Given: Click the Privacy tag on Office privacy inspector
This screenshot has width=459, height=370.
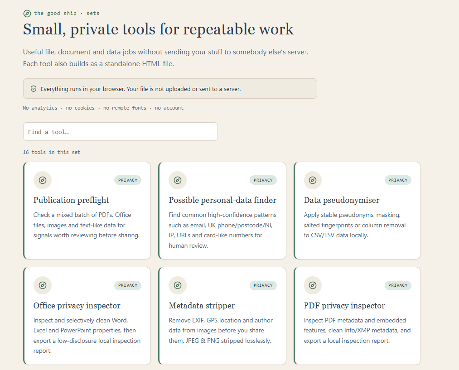Looking at the screenshot, I should 128,285.
